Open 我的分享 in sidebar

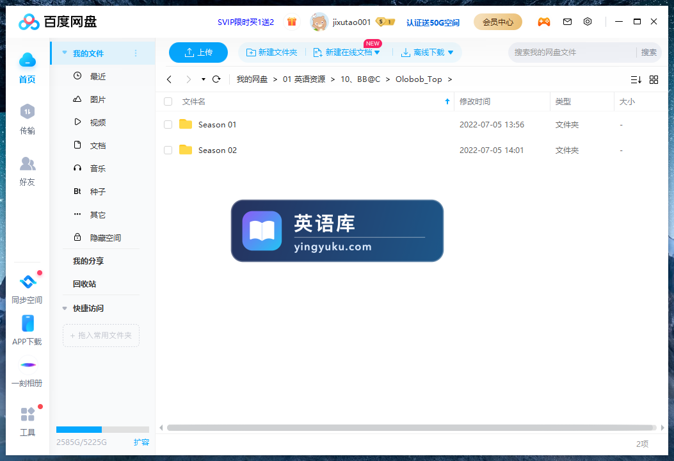(88, 261)
